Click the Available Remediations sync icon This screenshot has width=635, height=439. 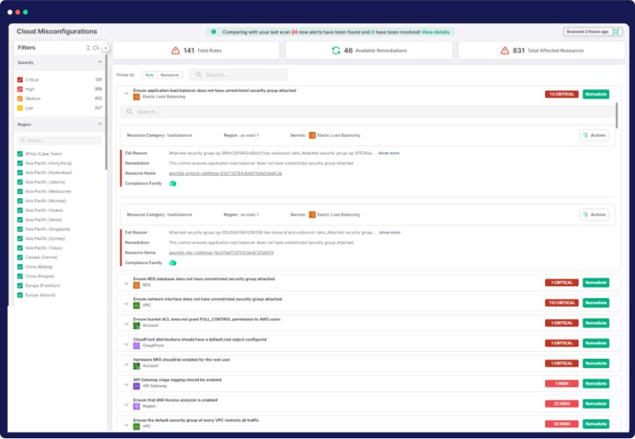pos(336,51)
